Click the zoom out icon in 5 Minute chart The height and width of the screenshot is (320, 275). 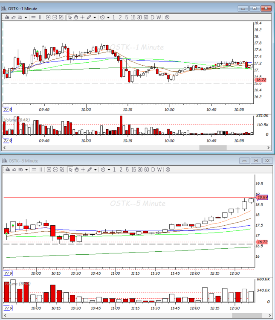[55, 169]
